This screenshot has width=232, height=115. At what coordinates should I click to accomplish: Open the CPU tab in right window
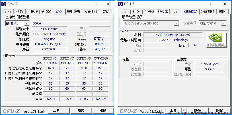[x=125, y=12]
